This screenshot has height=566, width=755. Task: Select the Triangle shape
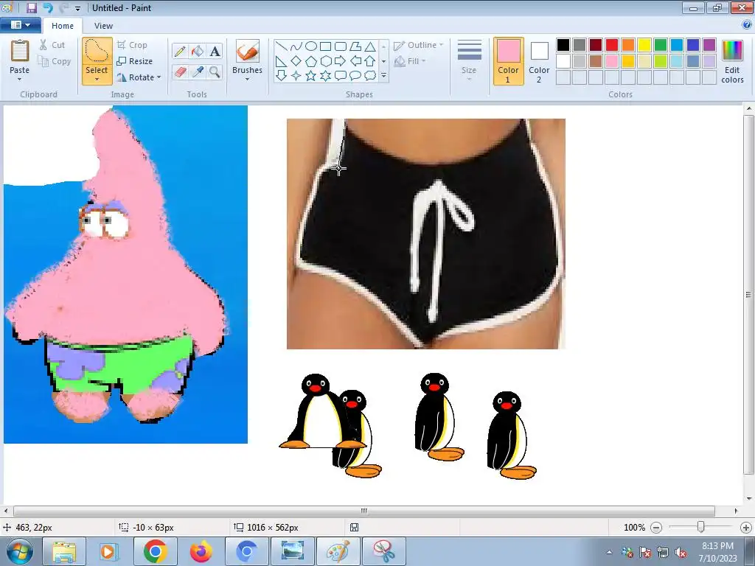(370, 46)
